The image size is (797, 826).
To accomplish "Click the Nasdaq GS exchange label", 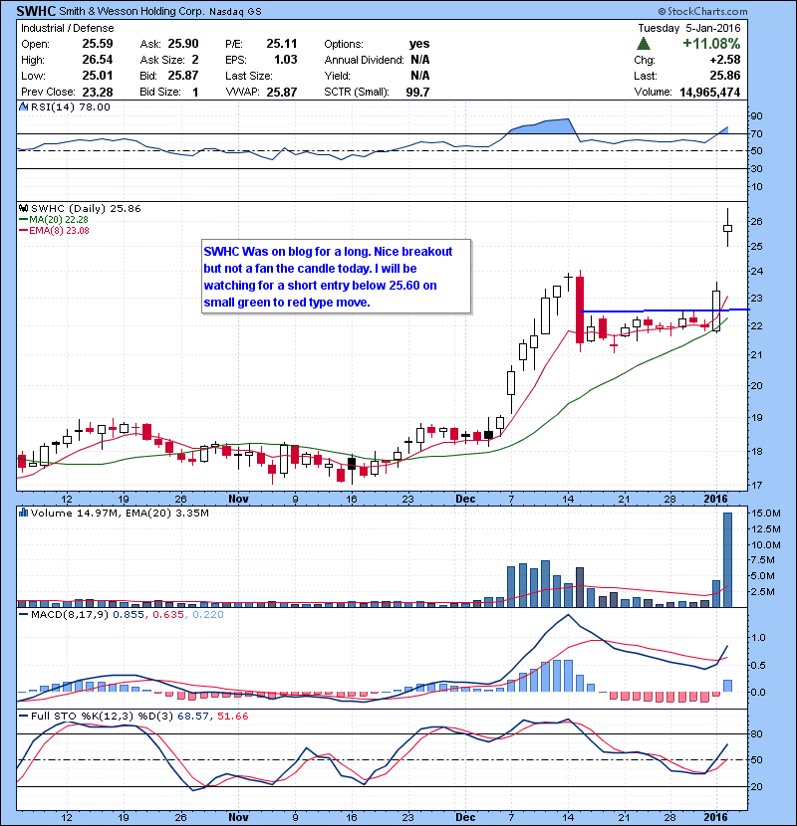I will click(235, 12).
